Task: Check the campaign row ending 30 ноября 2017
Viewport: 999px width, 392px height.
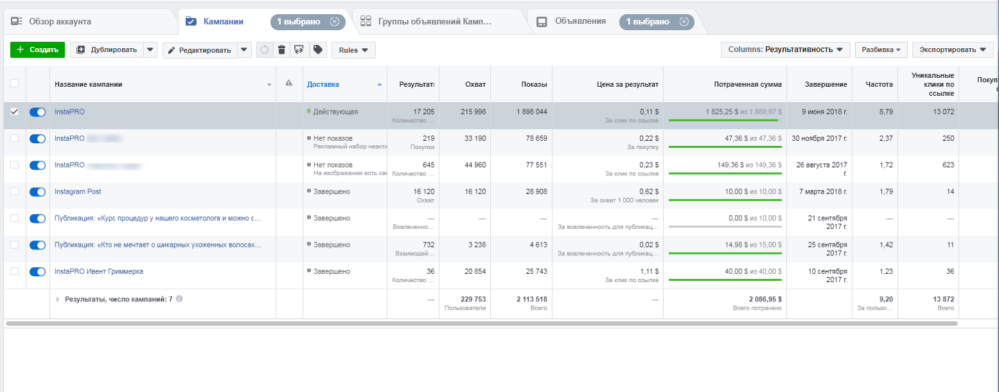Action: tap(15, 138)
